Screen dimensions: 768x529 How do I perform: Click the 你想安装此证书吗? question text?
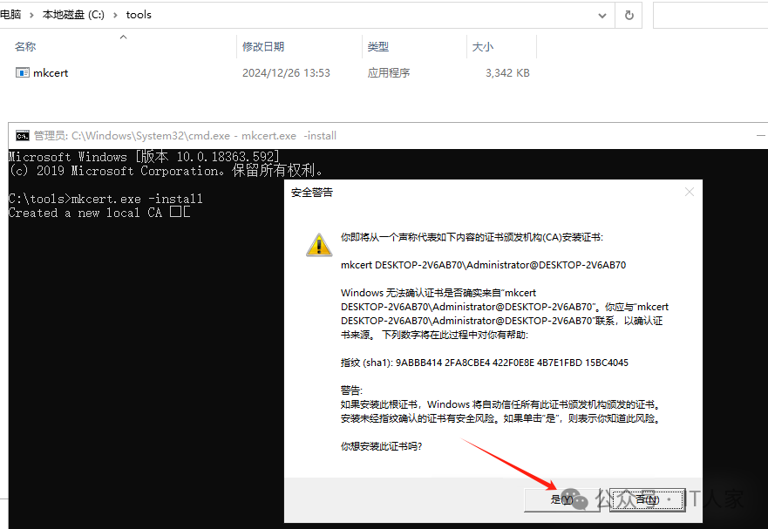[381, 446]
